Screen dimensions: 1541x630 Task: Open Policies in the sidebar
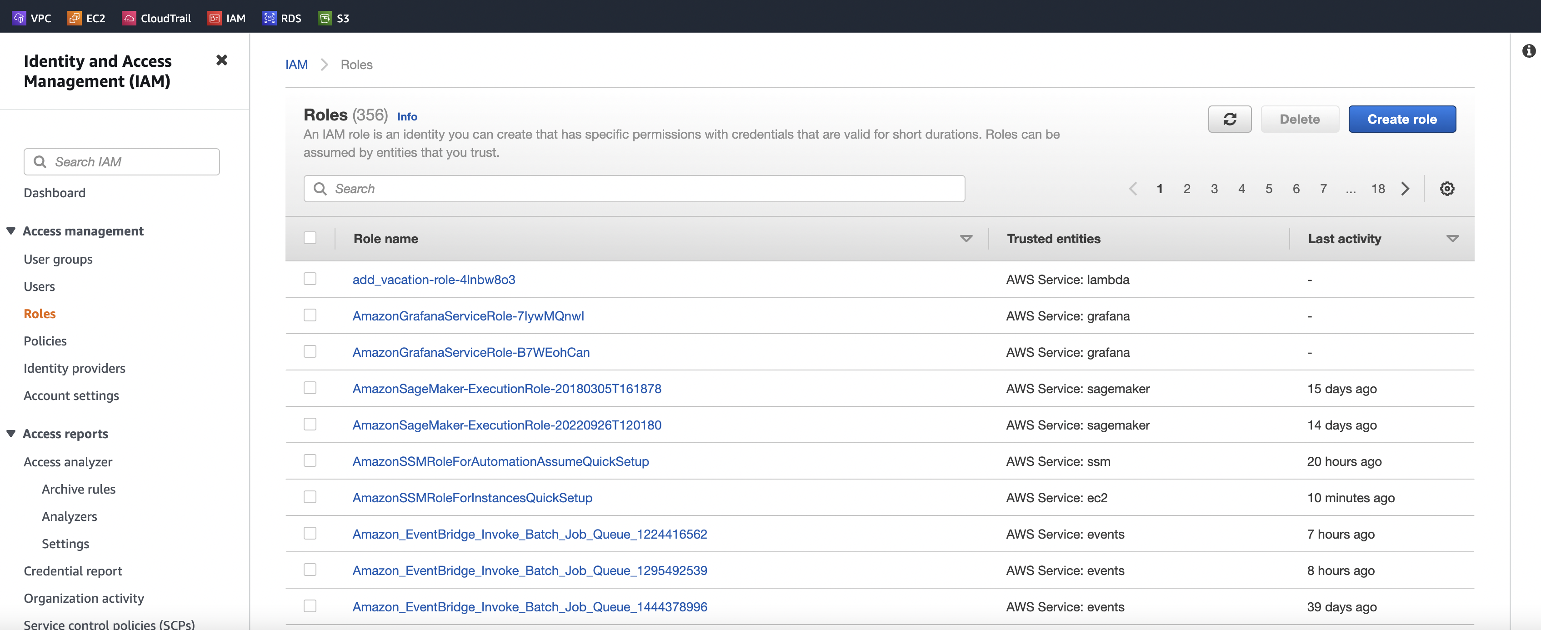(x=45, y=341)
